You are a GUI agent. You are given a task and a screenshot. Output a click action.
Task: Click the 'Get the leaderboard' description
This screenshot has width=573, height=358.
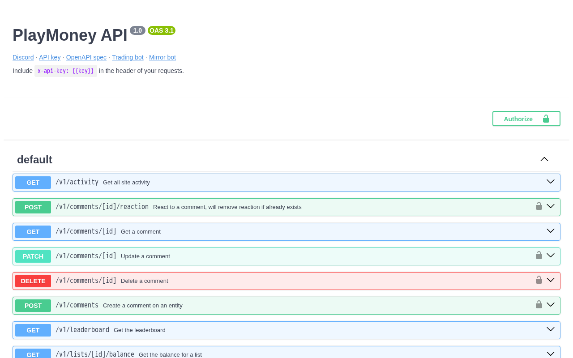point(140,330)
